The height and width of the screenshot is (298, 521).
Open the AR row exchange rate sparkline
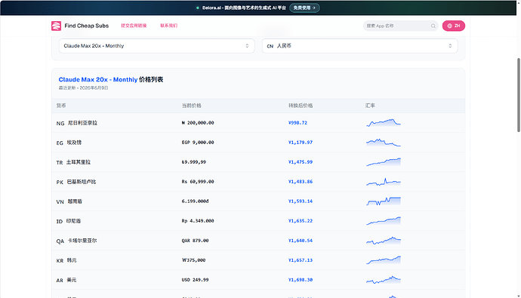[384, 280]
